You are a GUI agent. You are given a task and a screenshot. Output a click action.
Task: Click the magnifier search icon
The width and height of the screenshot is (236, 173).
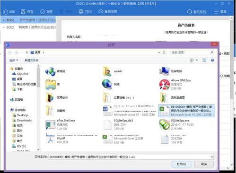pos(212,52)
